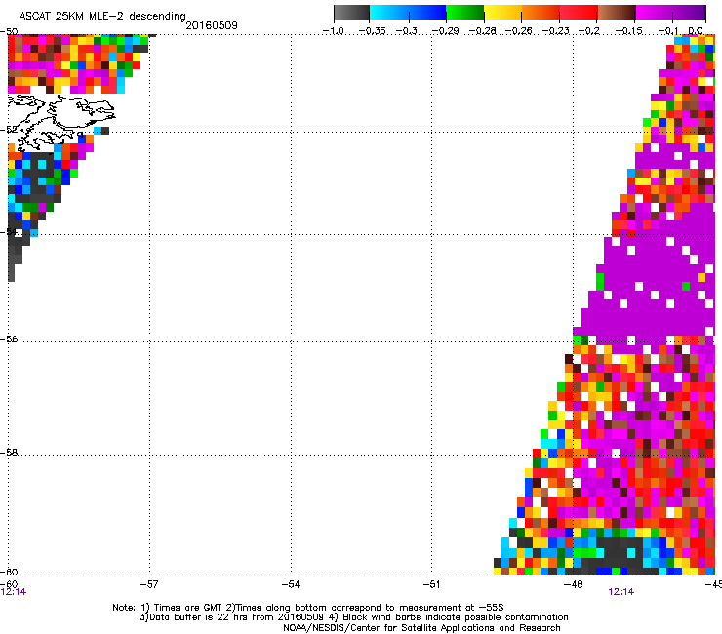Click the purple '12:14' time under the bottom-left corner
This screenshot has width=722, height=634.
[14, 592]
